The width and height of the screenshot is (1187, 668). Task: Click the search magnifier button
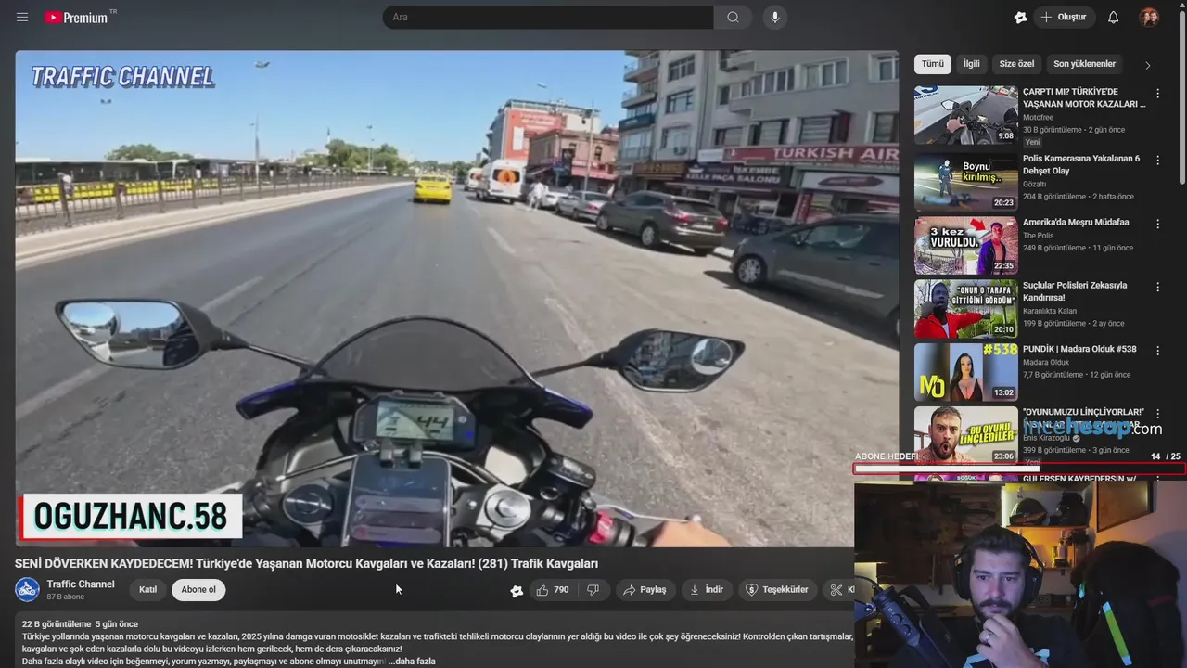pos(733,17)
